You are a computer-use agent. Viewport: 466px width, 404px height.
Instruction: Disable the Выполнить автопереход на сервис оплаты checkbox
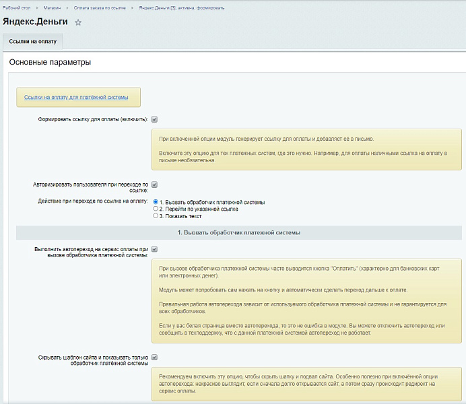tap(154, 248)
